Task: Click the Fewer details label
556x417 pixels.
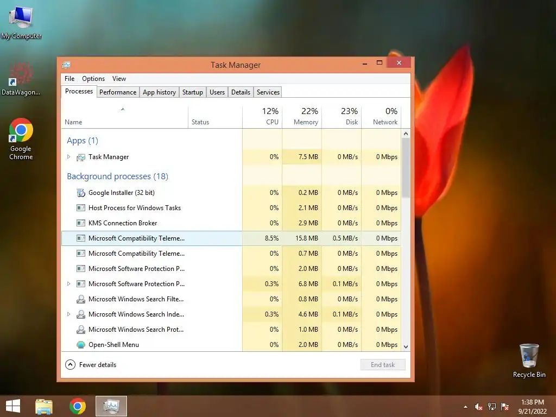Action: point(98,364)
